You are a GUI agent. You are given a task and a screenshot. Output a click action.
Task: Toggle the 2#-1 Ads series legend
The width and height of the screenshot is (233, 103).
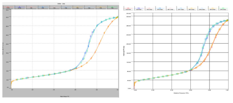tap(170, 9)
